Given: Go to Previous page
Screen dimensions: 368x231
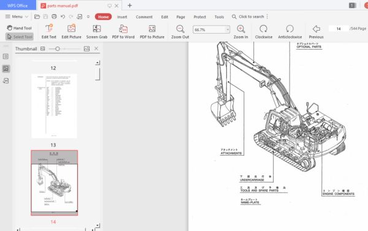Looking at the screenshot, I should (x=316, y=32).
